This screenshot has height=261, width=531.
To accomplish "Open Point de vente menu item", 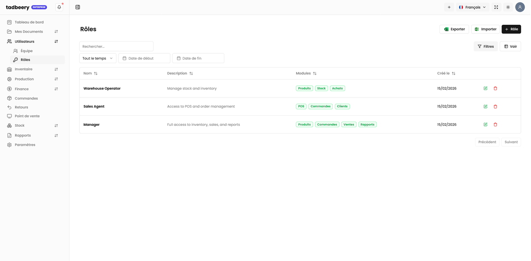I will click(27, 116).
